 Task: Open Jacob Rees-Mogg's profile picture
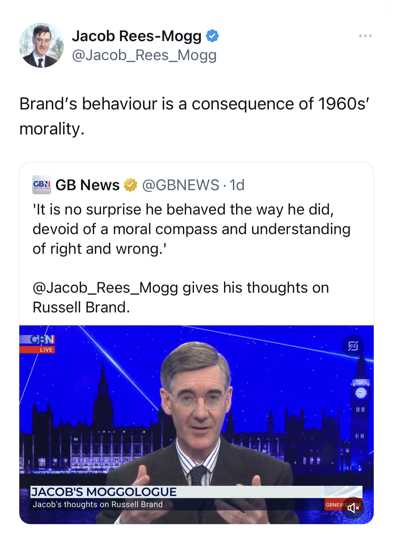pyautogui.click(x=41, y=45)
